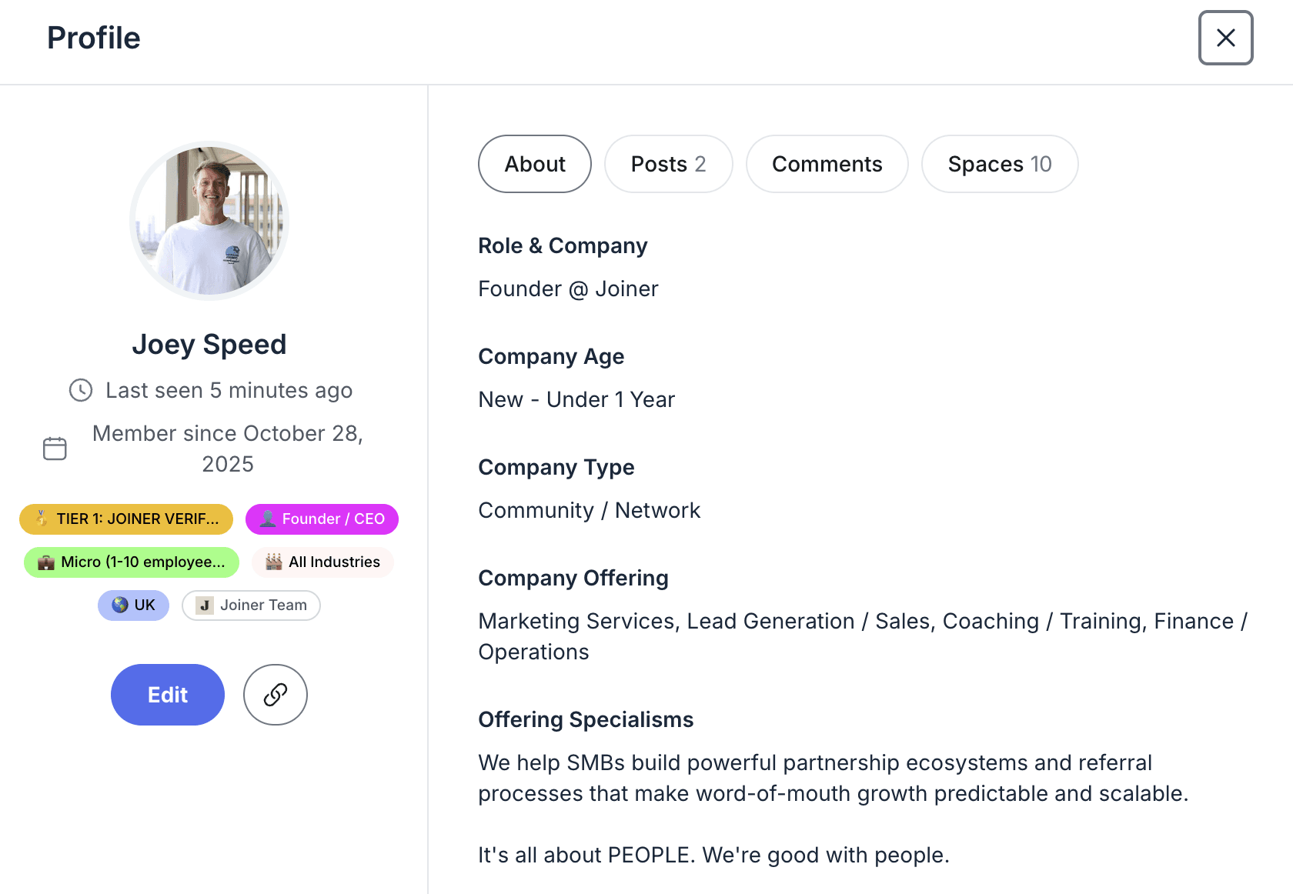Click the Joey Speed name heading
Screen dimensions: 1293x894
pyautogui.click(x=209, y=345)
